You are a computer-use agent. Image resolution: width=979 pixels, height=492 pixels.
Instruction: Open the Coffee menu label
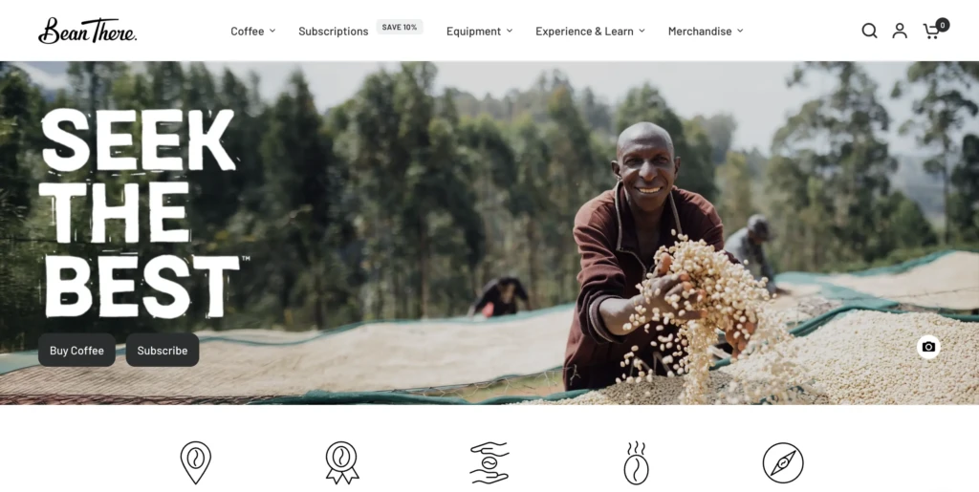coord(248,32)
